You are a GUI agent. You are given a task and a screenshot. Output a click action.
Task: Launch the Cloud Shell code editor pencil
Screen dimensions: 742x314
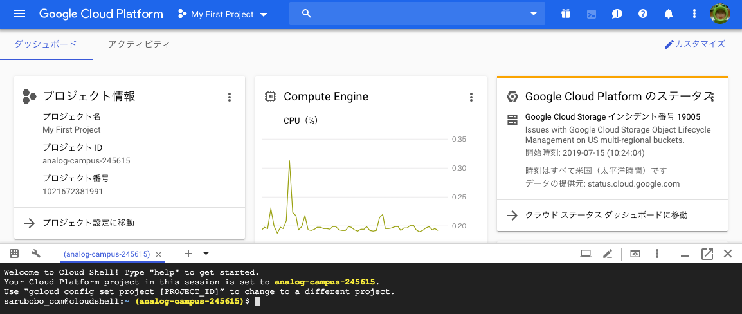[x=608, y=254]
